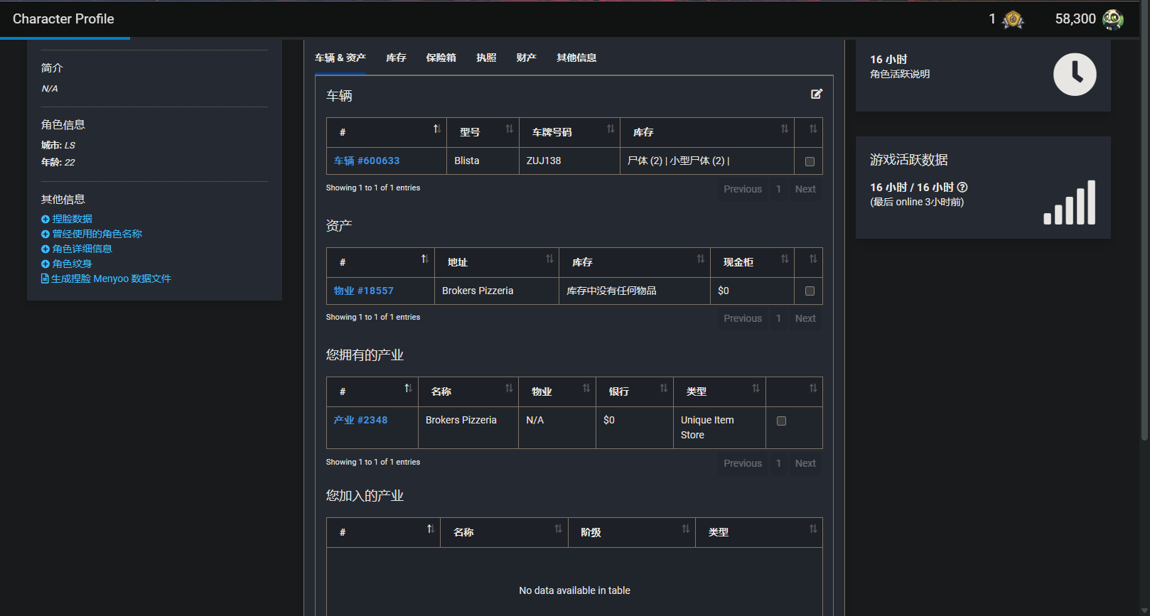Sort joined business table by 名称 arrow

pos(559,529)
